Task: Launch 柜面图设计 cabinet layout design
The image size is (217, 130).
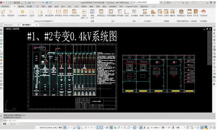Action: pos(181,13)
